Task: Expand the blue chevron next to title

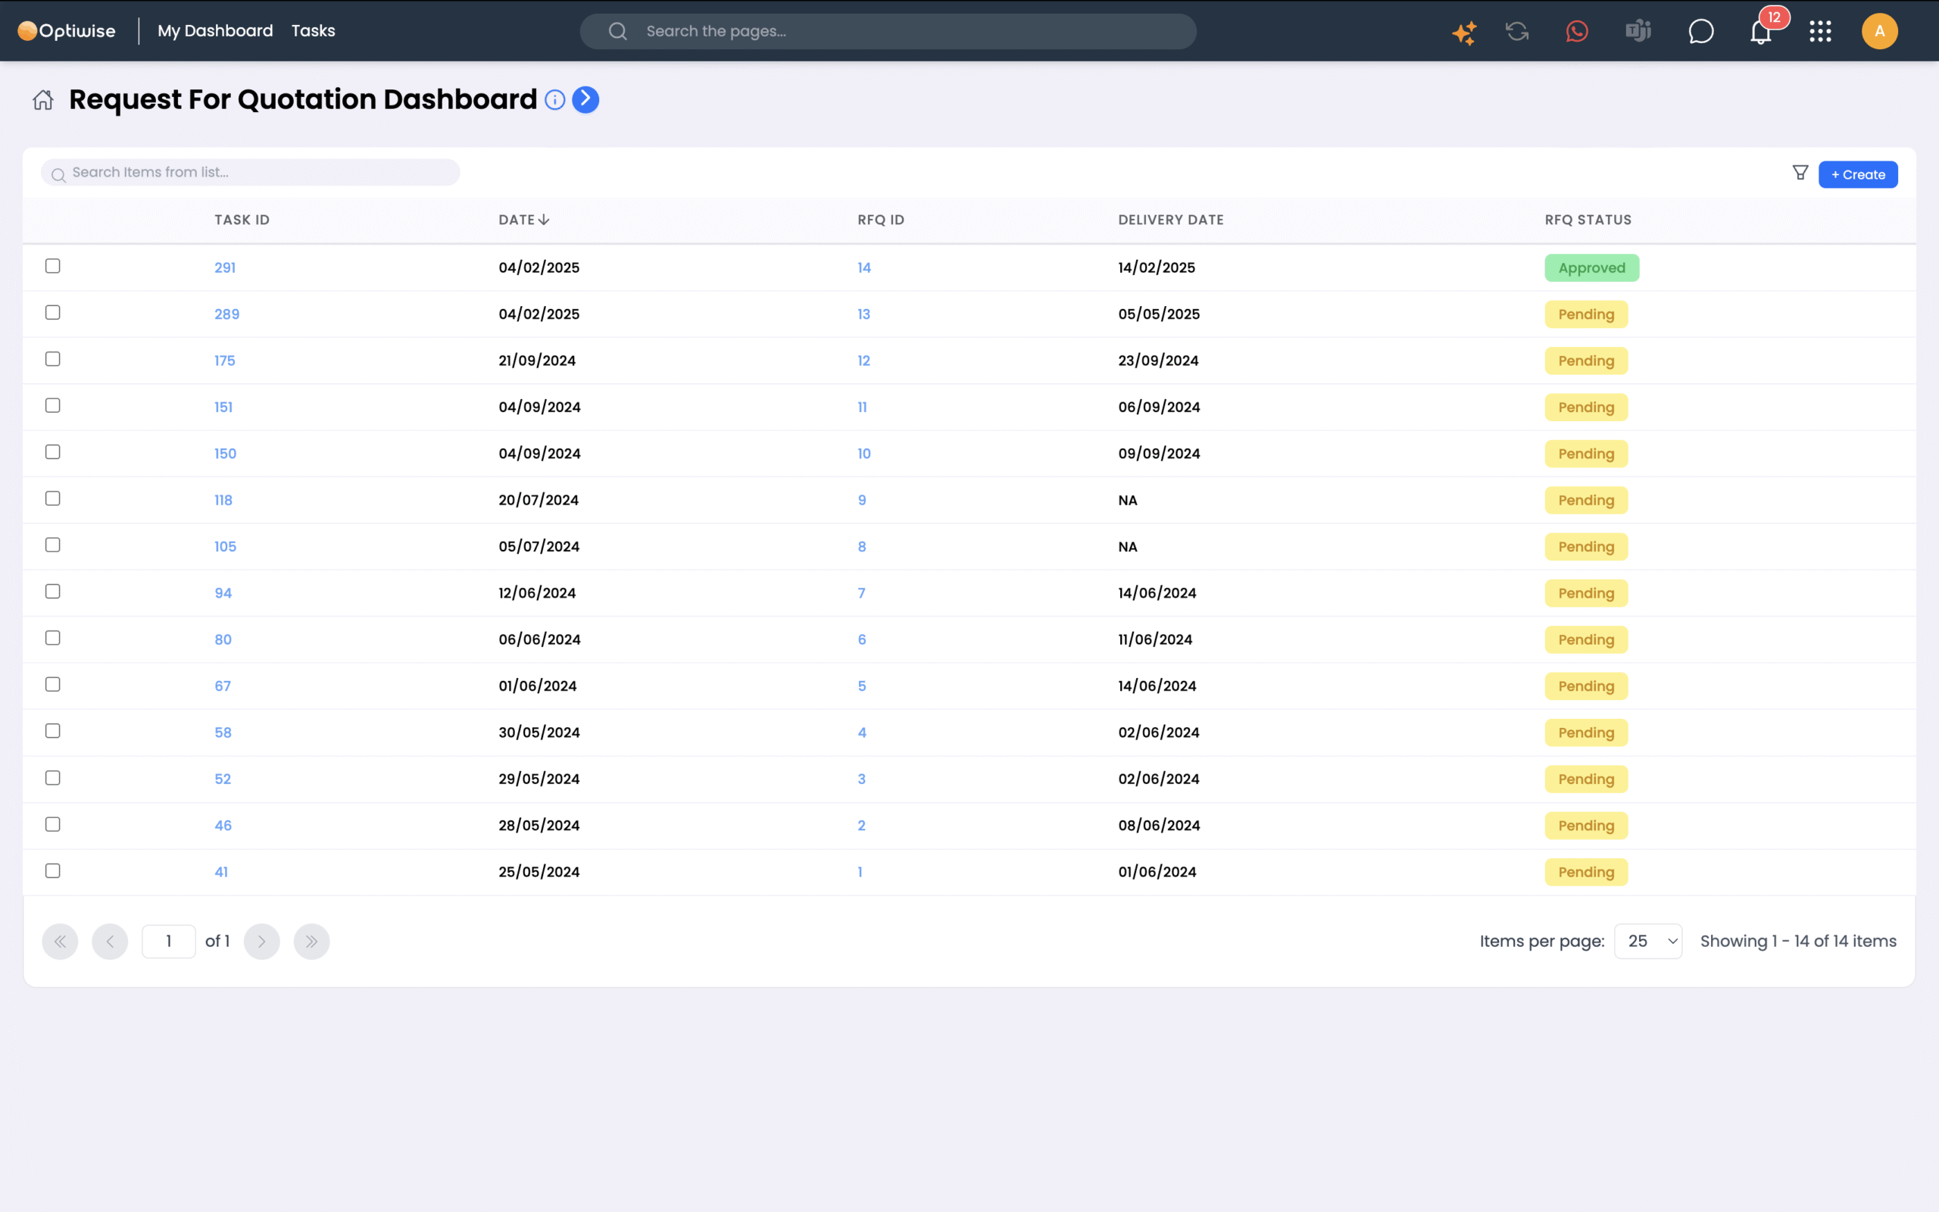Action: click(x=585, y=99)
